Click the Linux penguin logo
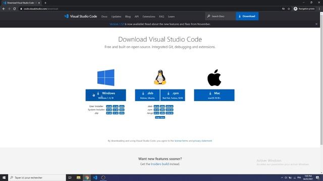The height and width of the screenshot is (181, 323). pos(160,77)
